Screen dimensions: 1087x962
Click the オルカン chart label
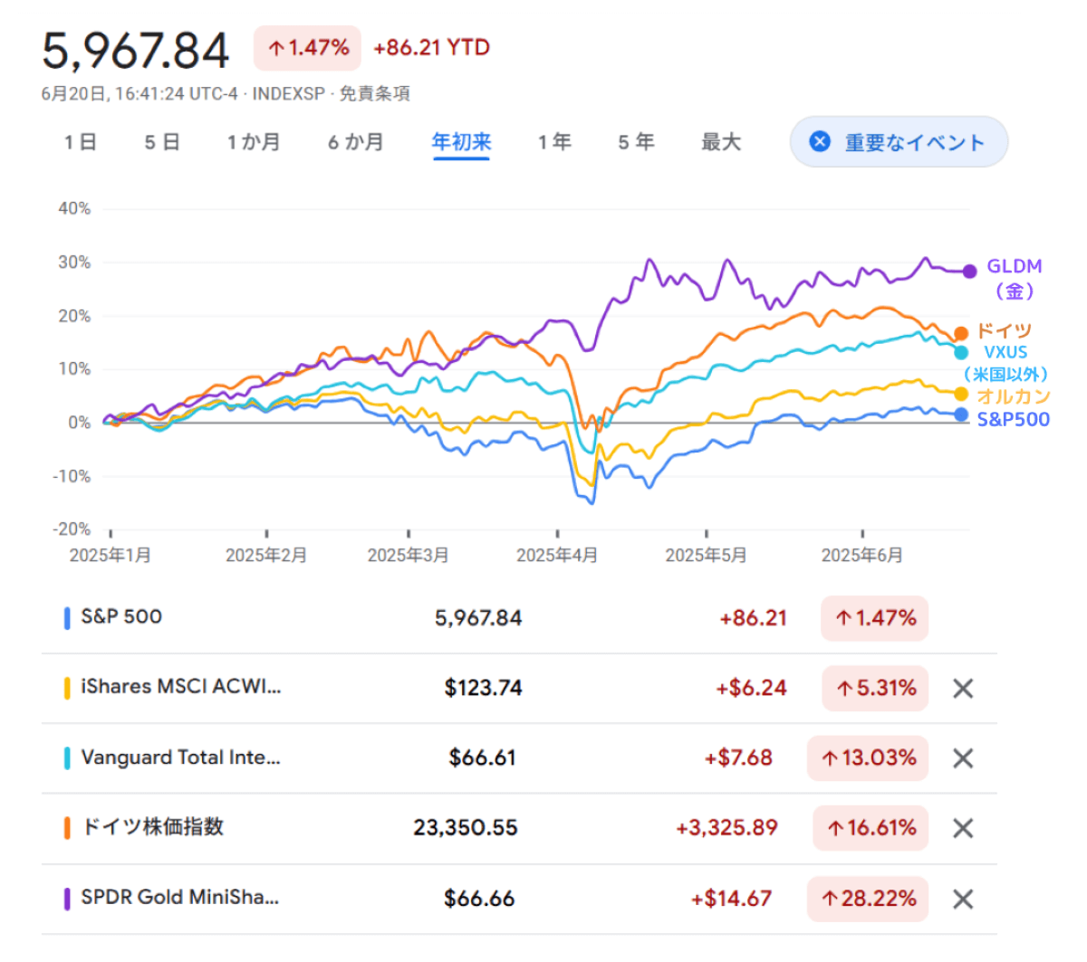coord(1014,396)
